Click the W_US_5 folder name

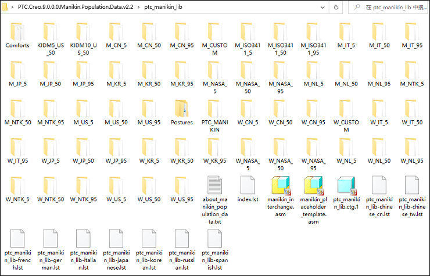tap(116, 199)
